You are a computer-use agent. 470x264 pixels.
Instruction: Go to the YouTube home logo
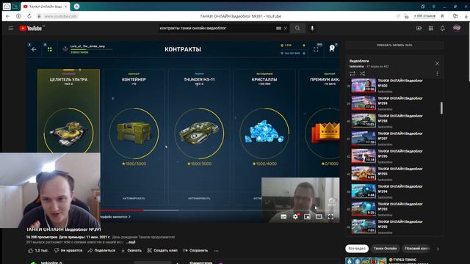[x=32, y=28]
